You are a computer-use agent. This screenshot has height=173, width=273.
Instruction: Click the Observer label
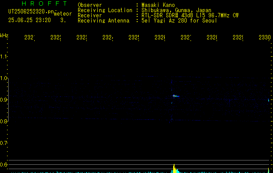90,5
